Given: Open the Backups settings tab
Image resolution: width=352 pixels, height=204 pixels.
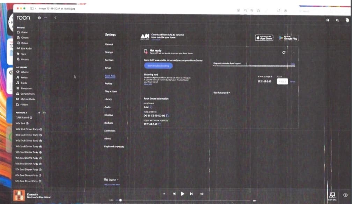Looking at the screenshot, I should tap(109, 123).
